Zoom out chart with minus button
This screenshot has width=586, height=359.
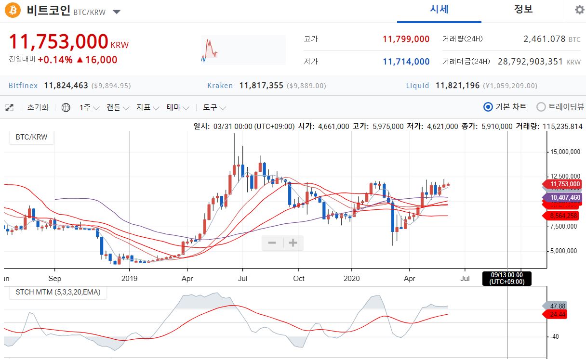[x=272, y=243]
